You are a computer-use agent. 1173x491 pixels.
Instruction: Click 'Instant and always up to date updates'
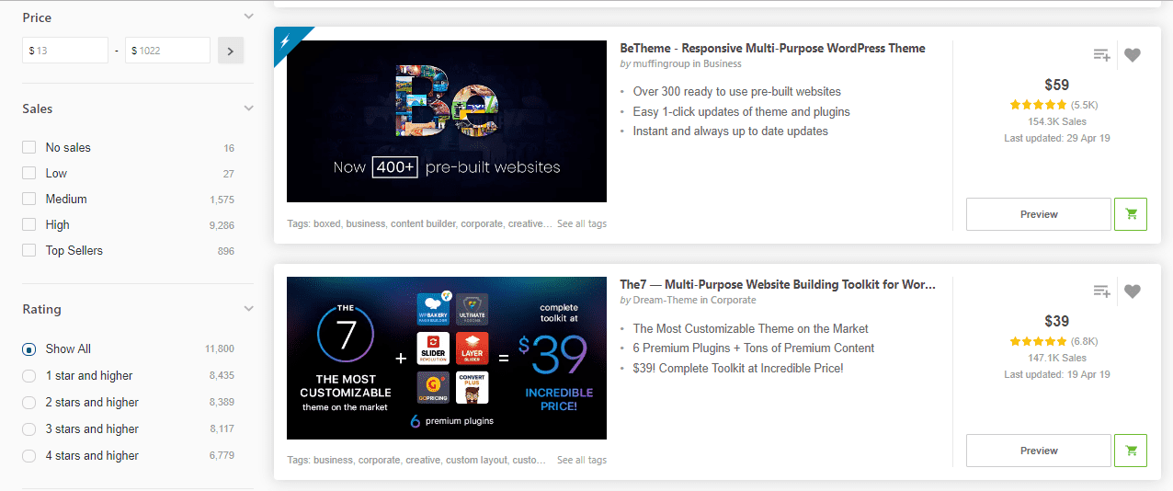731,131
